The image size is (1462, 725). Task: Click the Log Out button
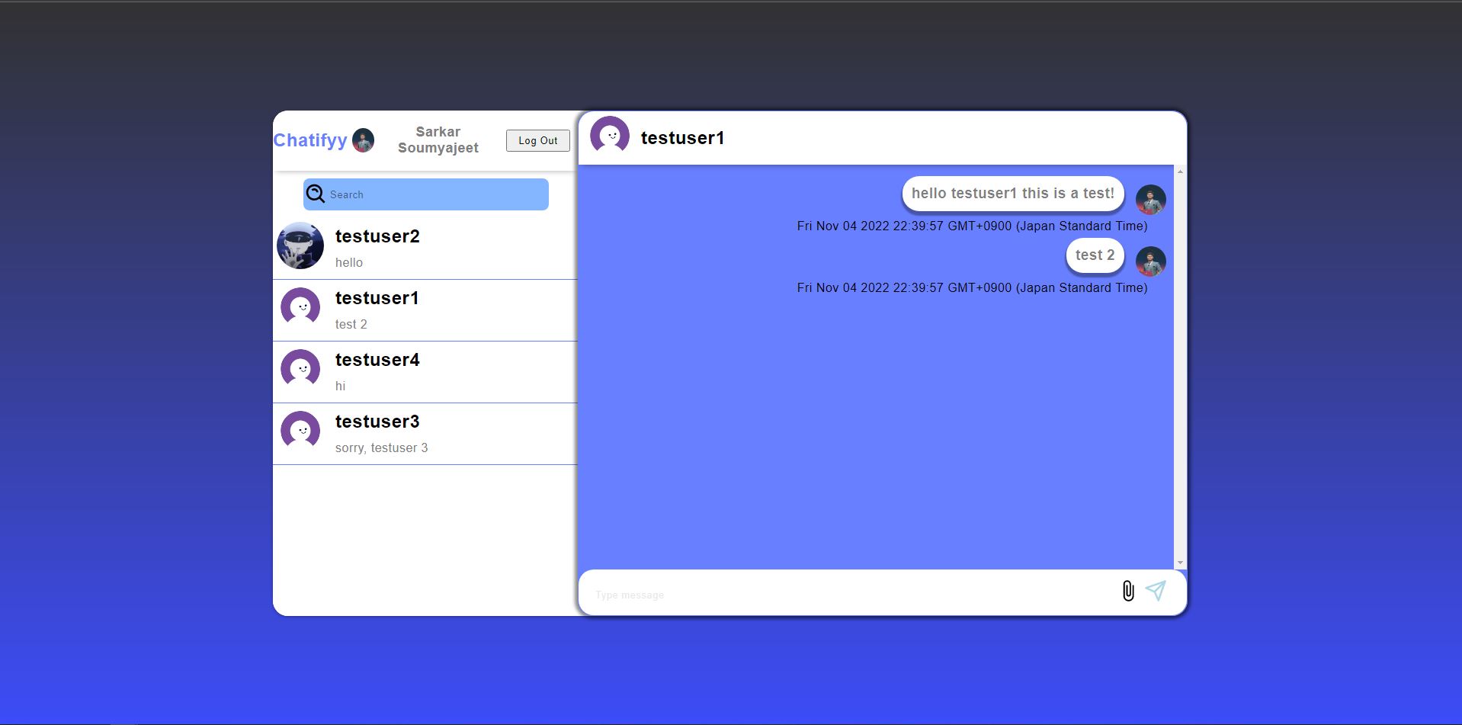click(537, 140)
